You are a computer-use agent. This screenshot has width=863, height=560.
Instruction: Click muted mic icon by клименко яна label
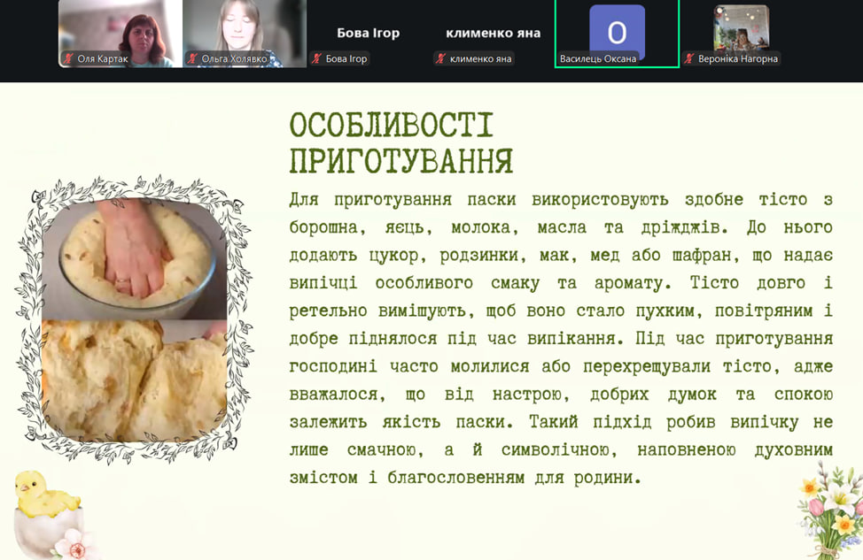(440, 59)
